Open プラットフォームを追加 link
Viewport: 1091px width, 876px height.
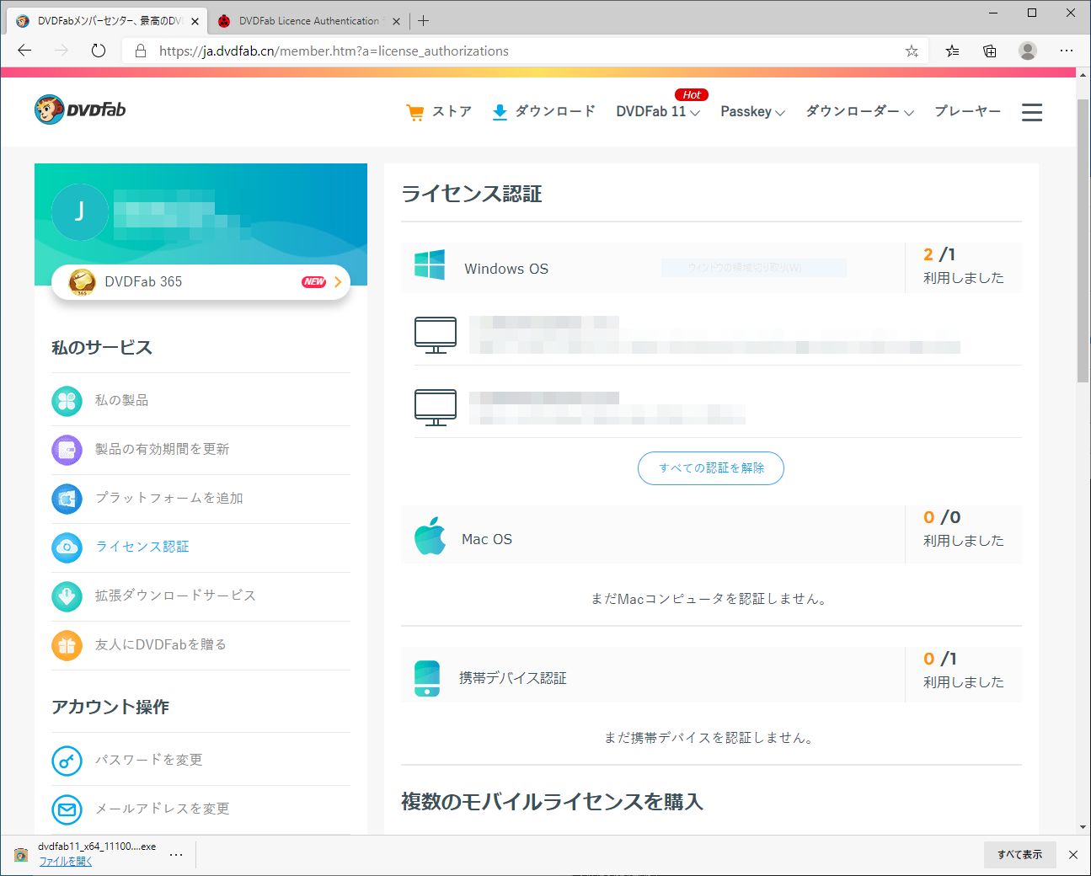tap(168, 498)
